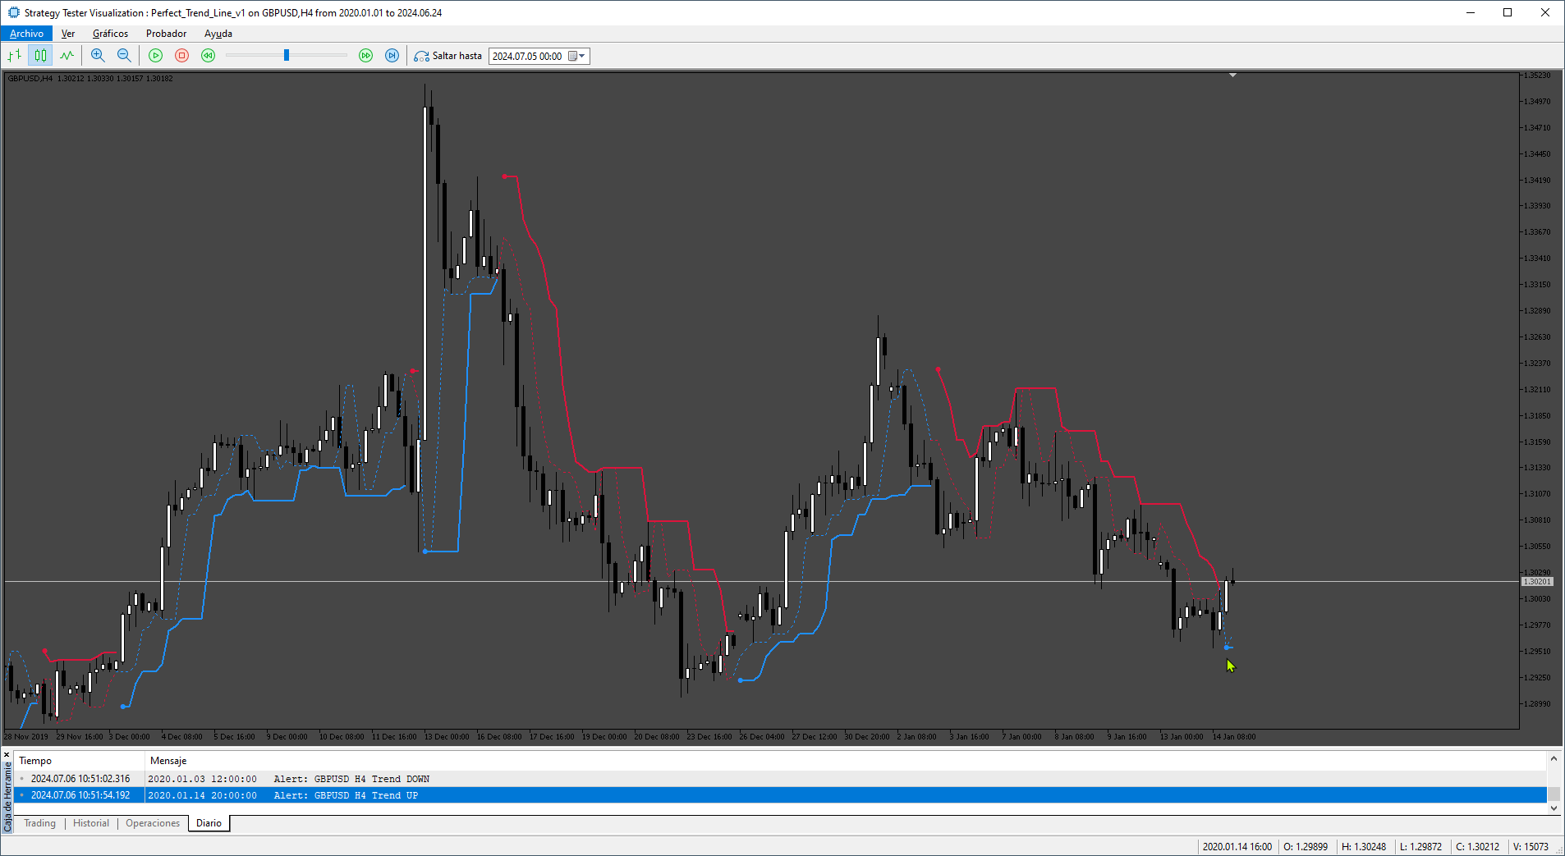1565x856 pixels.
Task: Start the visualization with the play icon
Action: 155,56
